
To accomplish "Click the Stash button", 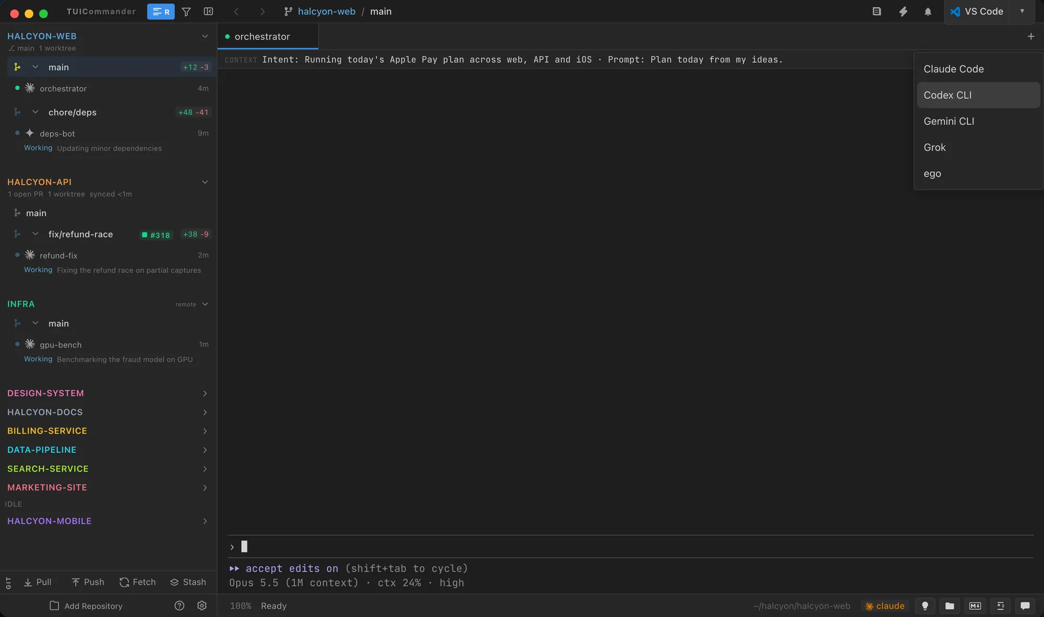I will [x=188, y=582].
